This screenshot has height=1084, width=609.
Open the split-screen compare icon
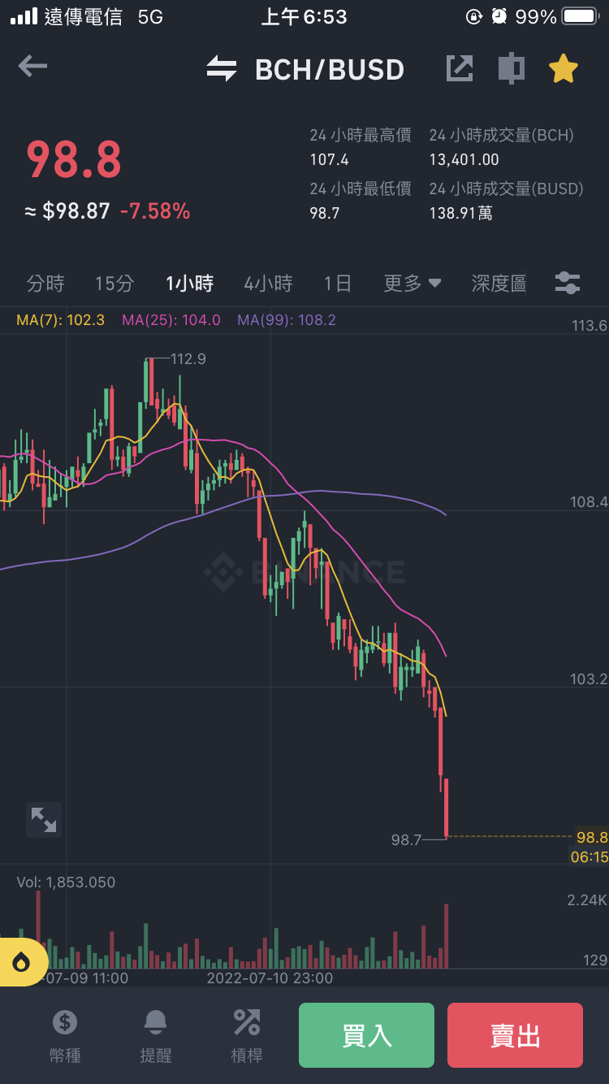pyautogui.click(x=511, y=68)
